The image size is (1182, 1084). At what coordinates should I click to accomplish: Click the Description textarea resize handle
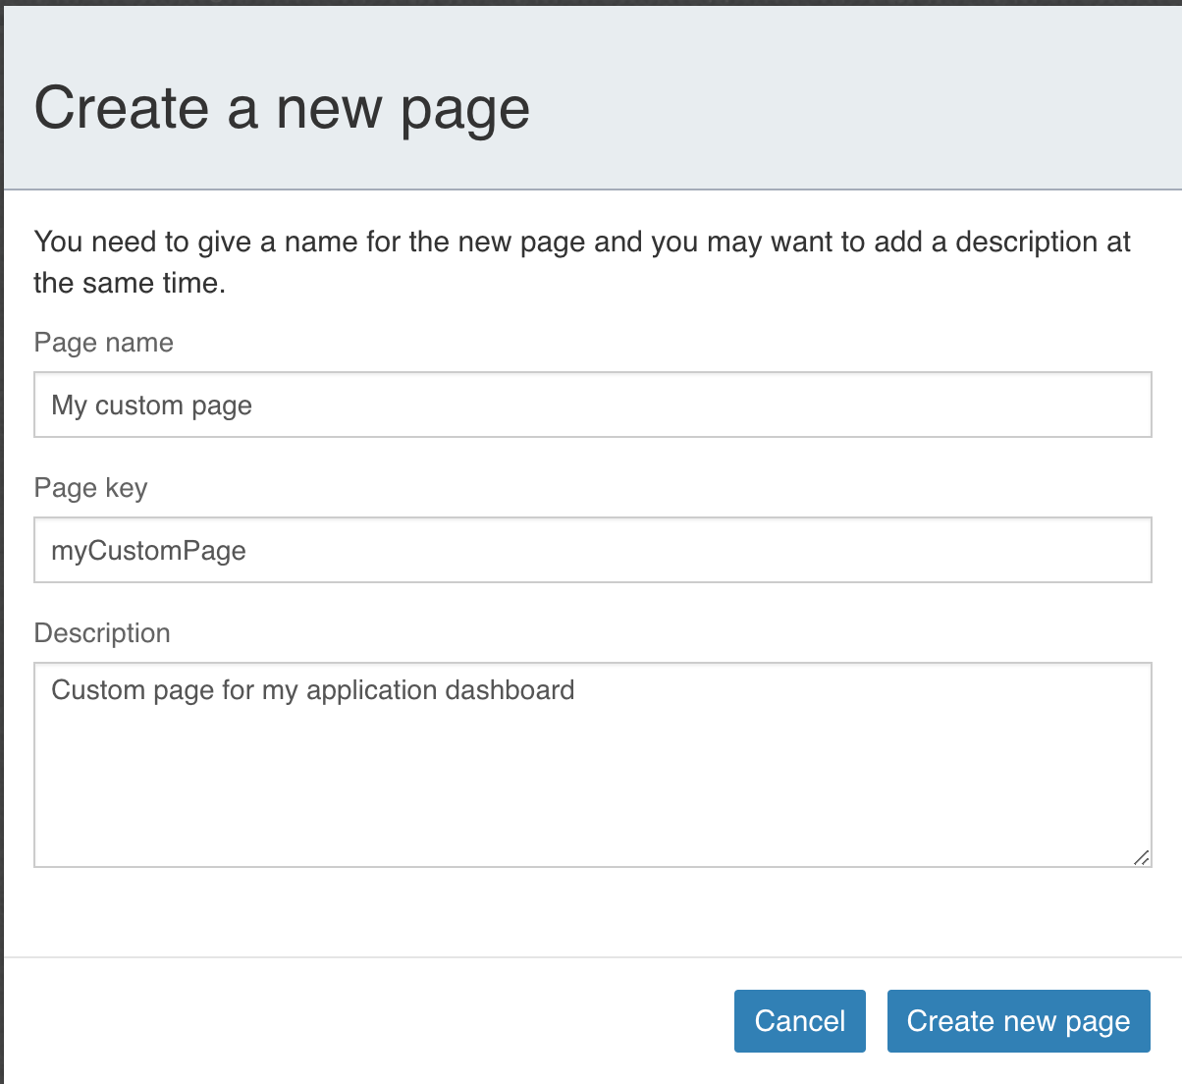(1141, 857)
